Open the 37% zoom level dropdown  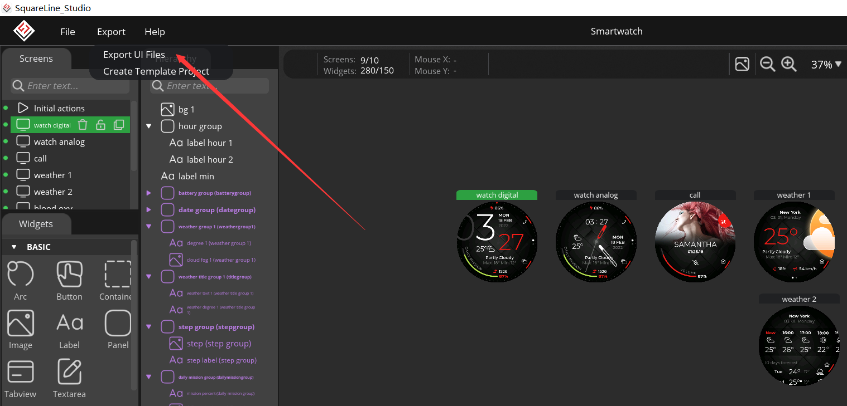point(826,65)
